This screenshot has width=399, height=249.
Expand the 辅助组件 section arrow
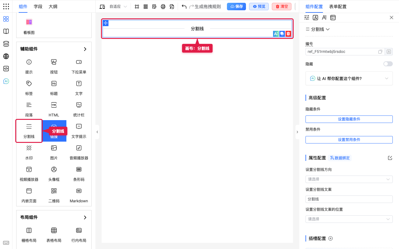[x=85, y=49]
